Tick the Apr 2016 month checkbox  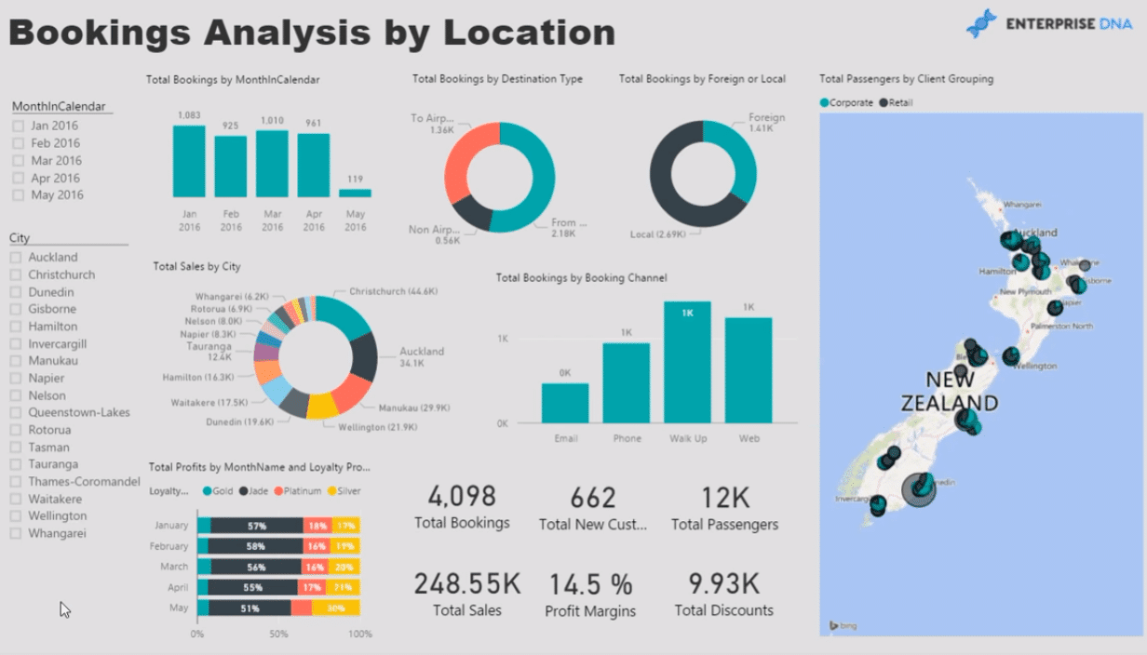[x=18, y=178]
